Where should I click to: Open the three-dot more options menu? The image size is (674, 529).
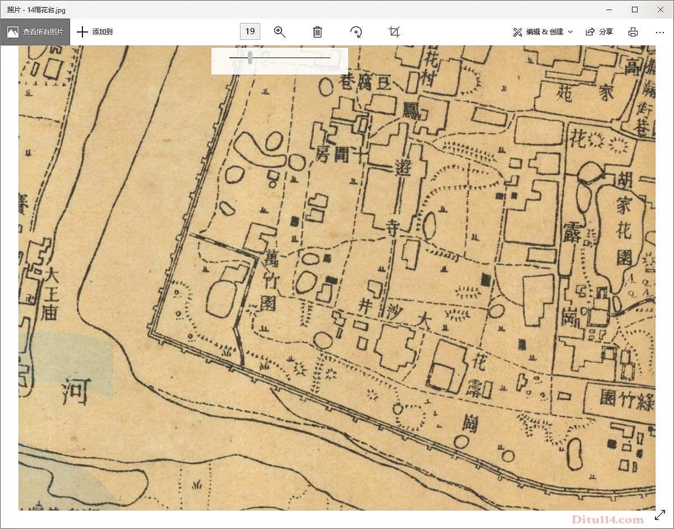click(660, 32)
